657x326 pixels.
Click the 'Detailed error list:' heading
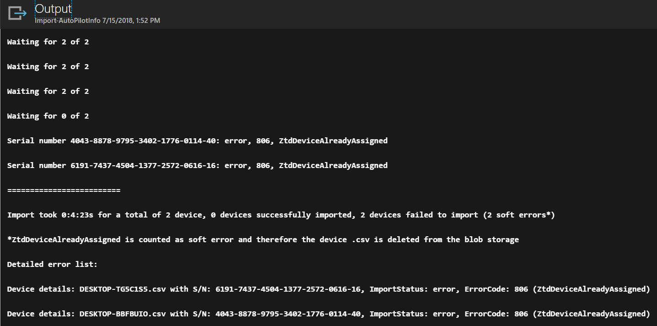(52, 264)
